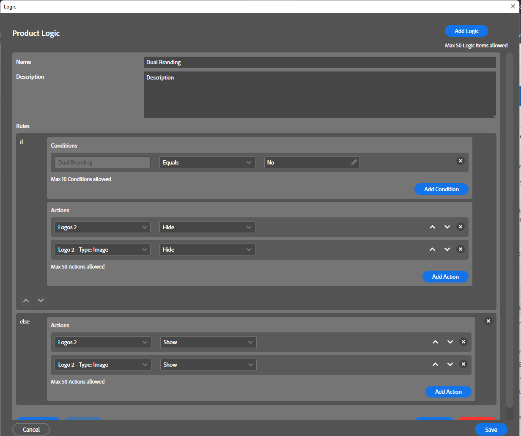Click Add Action in the else block
The width and height of the screenshot is (521, 436).
pyautogui.click(x=448, y=392)
